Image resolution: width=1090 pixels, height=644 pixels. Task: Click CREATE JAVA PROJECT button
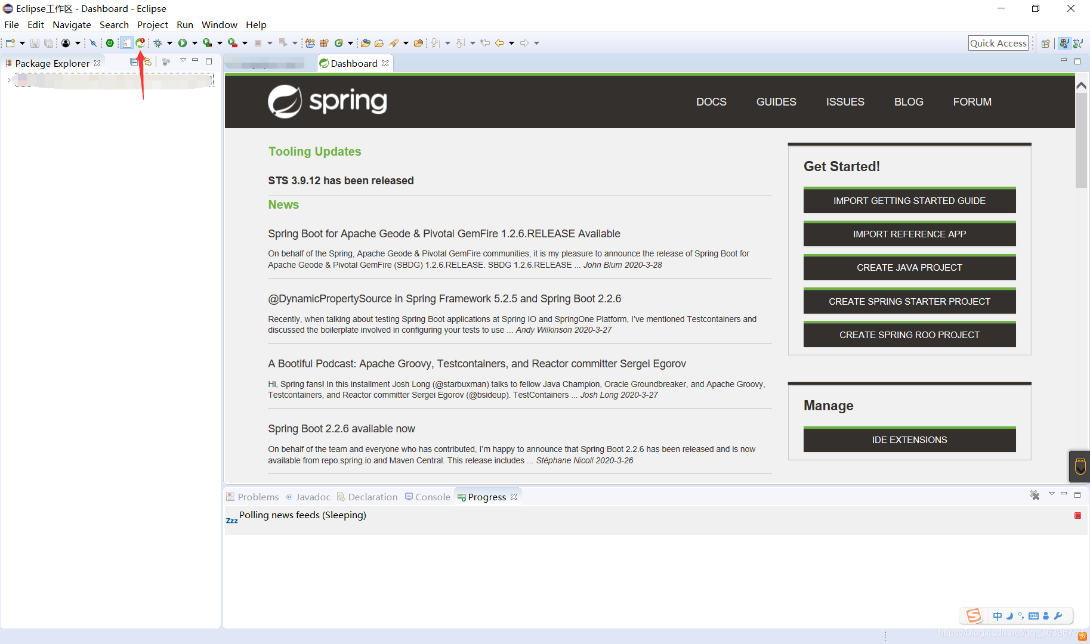pos(909,267)
